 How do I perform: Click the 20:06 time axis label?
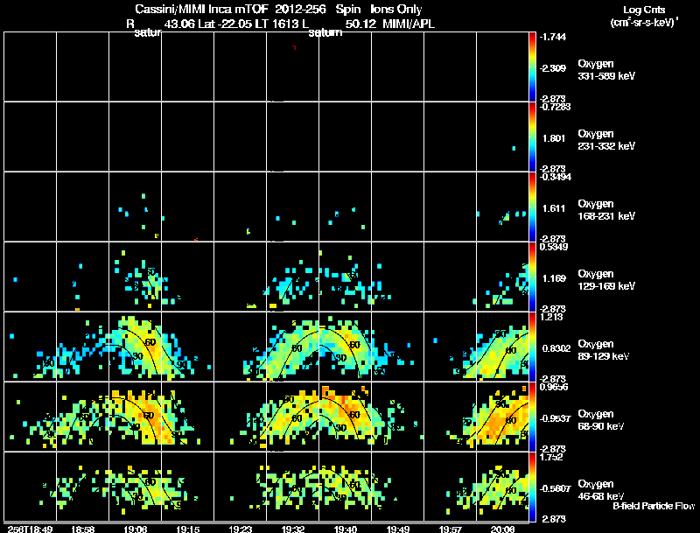(x=502, y=529)
